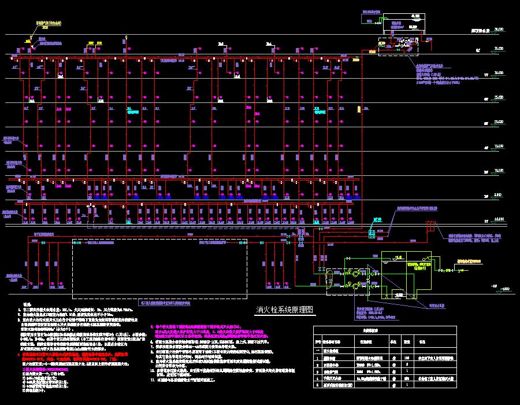Select the 20.000 elevation label

pyautogui.click(x=499, y=122)
